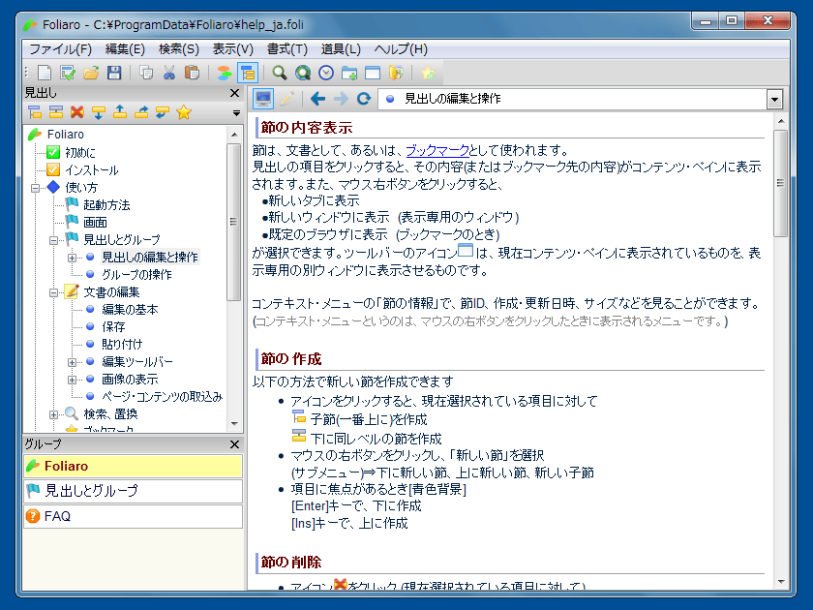Expand the 見出しの編集と操作 tree node

(72, 258)
